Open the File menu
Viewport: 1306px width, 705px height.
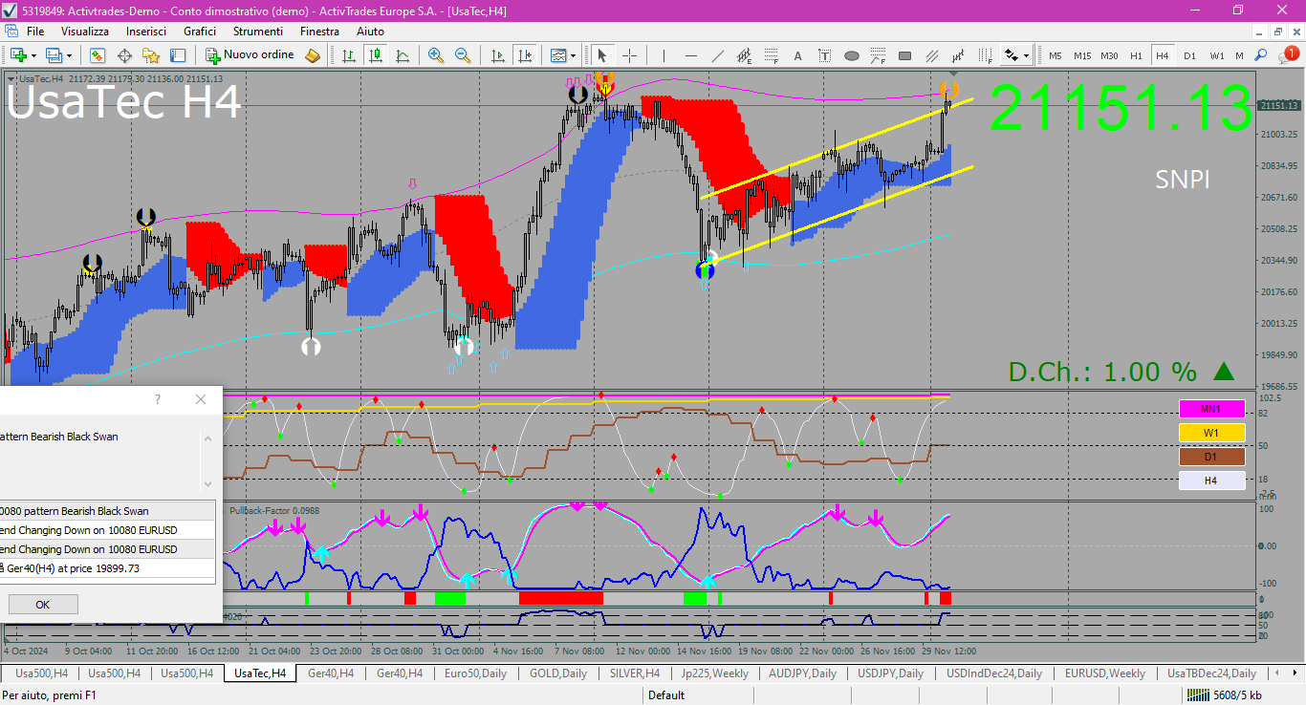coord(35,31)
